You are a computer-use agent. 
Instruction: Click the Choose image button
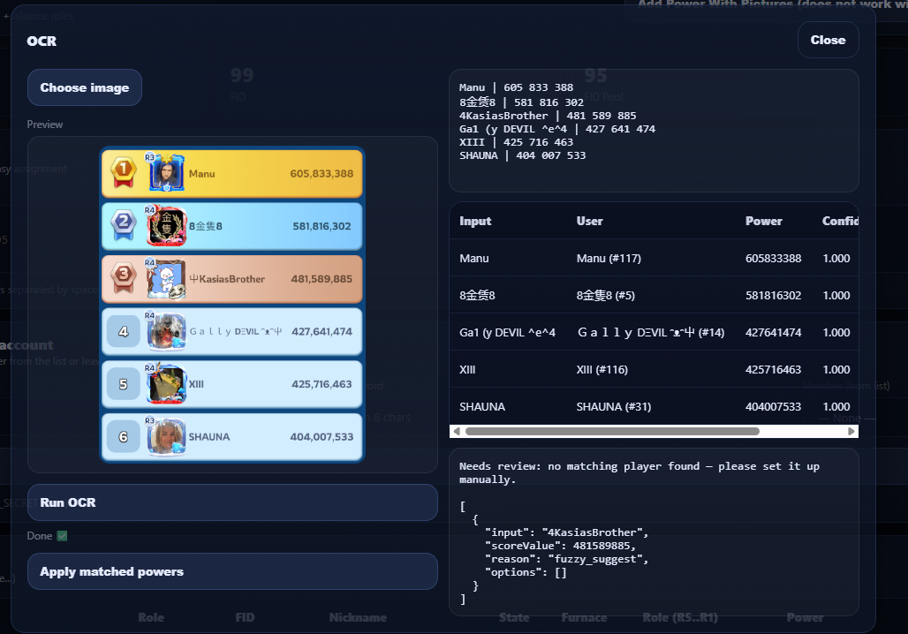84,87
